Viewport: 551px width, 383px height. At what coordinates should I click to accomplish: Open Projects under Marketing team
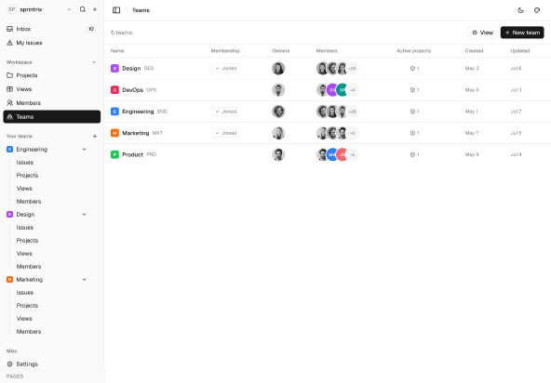27,306
